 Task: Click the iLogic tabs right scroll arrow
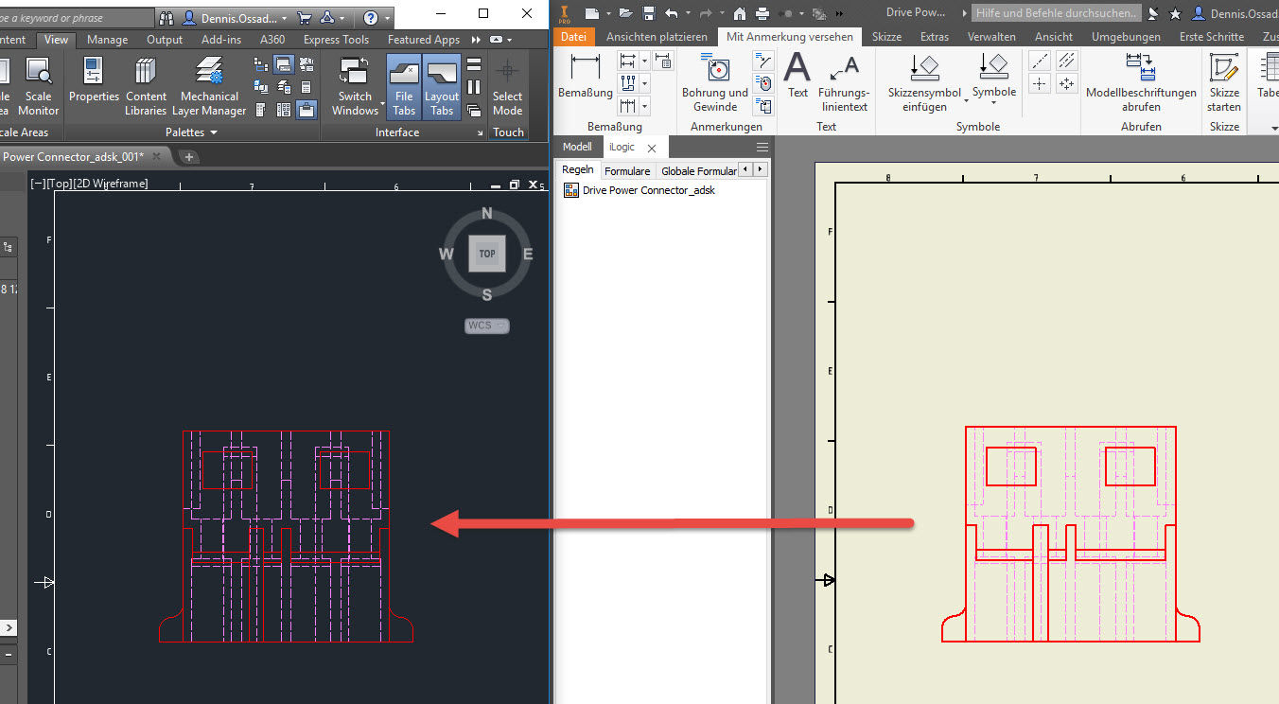760,169
